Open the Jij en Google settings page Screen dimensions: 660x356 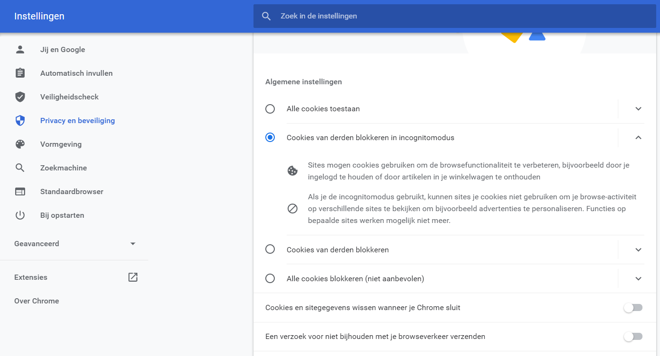click(x=63, y=49)
